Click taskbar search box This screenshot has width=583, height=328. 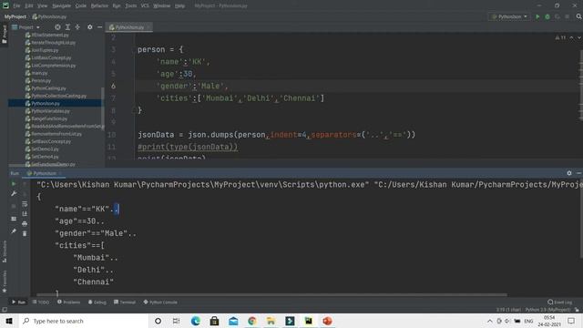(x=84, y=321)
